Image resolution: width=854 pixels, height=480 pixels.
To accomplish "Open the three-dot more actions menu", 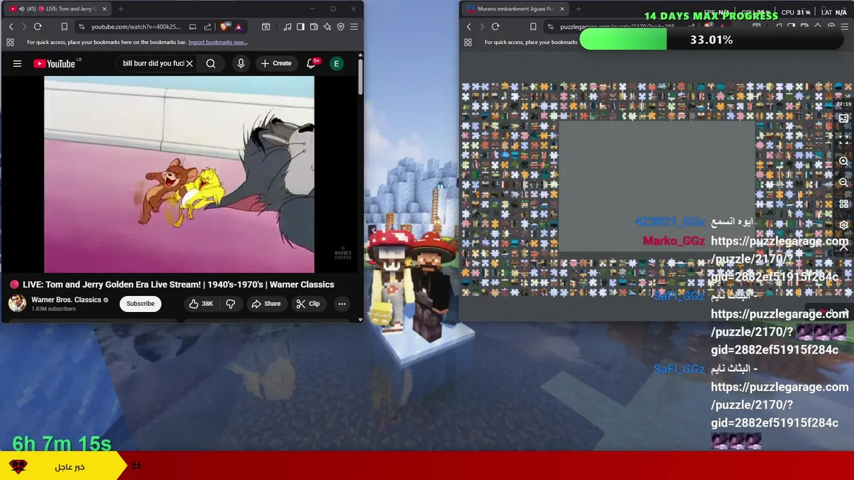I will coord(342,303).
